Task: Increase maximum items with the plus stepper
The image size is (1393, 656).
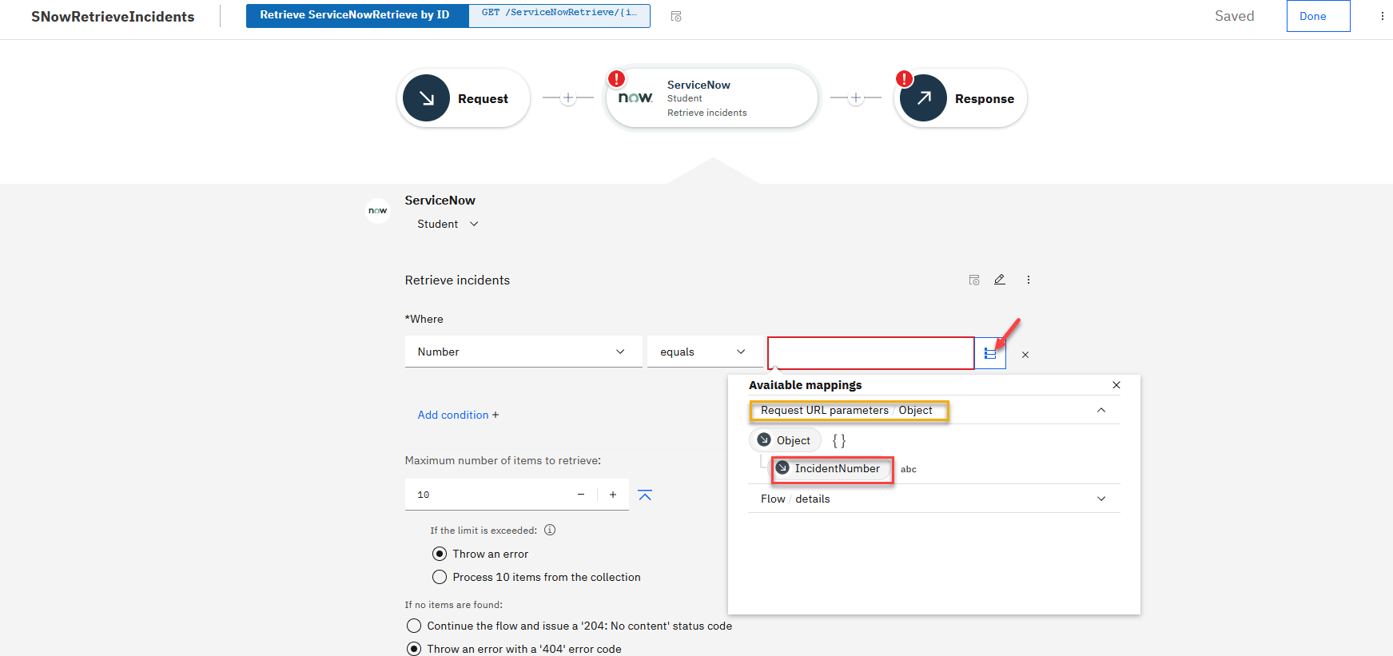Action: click(x=613, y=495)
